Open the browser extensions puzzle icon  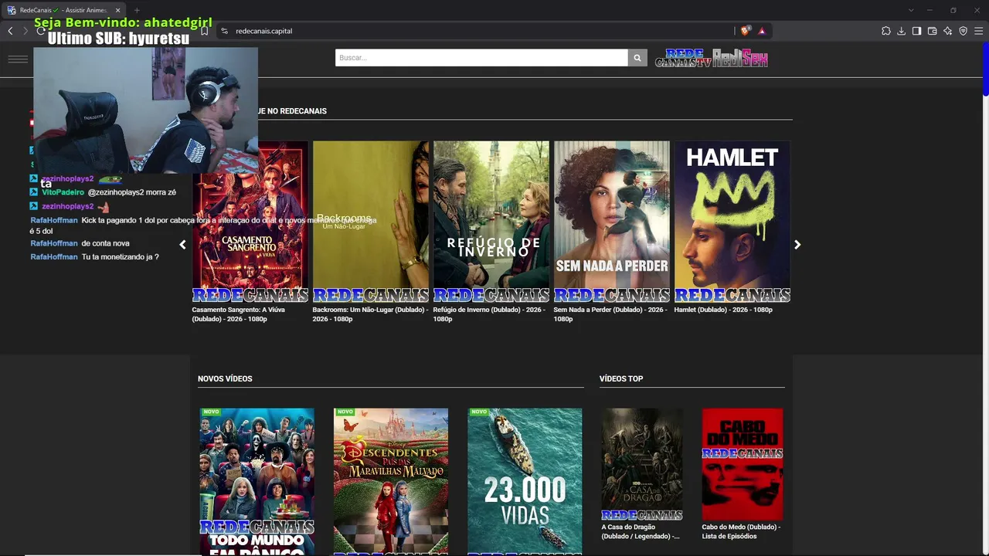point(885,31)
